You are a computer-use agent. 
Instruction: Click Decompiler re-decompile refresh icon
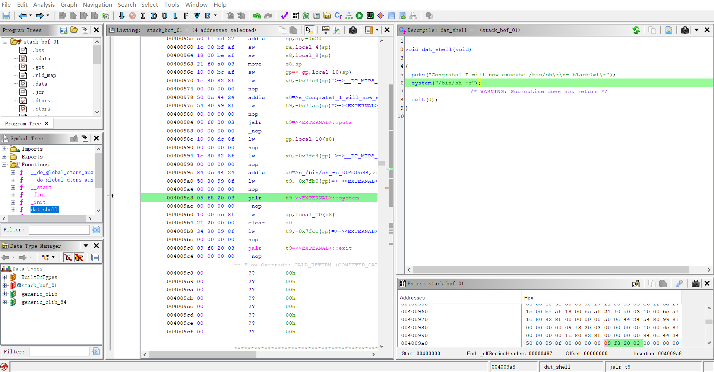coord(636,30)
